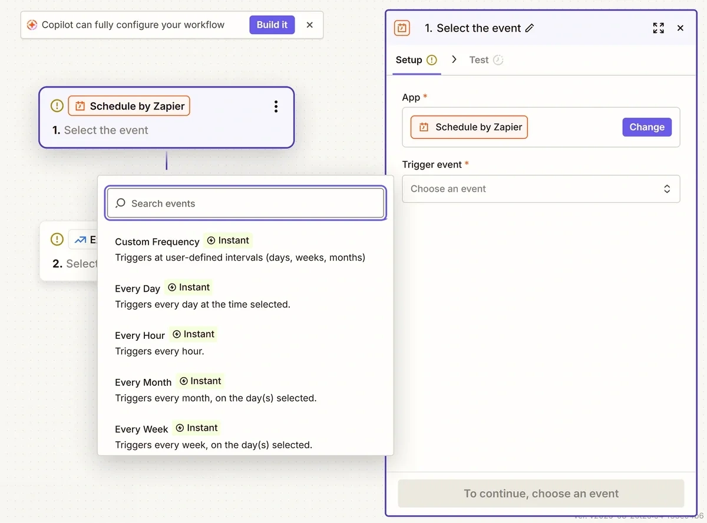Click the Instant badge beside Every Week
The height and width of the screenshot is (523, 707).
coord(197,428)
